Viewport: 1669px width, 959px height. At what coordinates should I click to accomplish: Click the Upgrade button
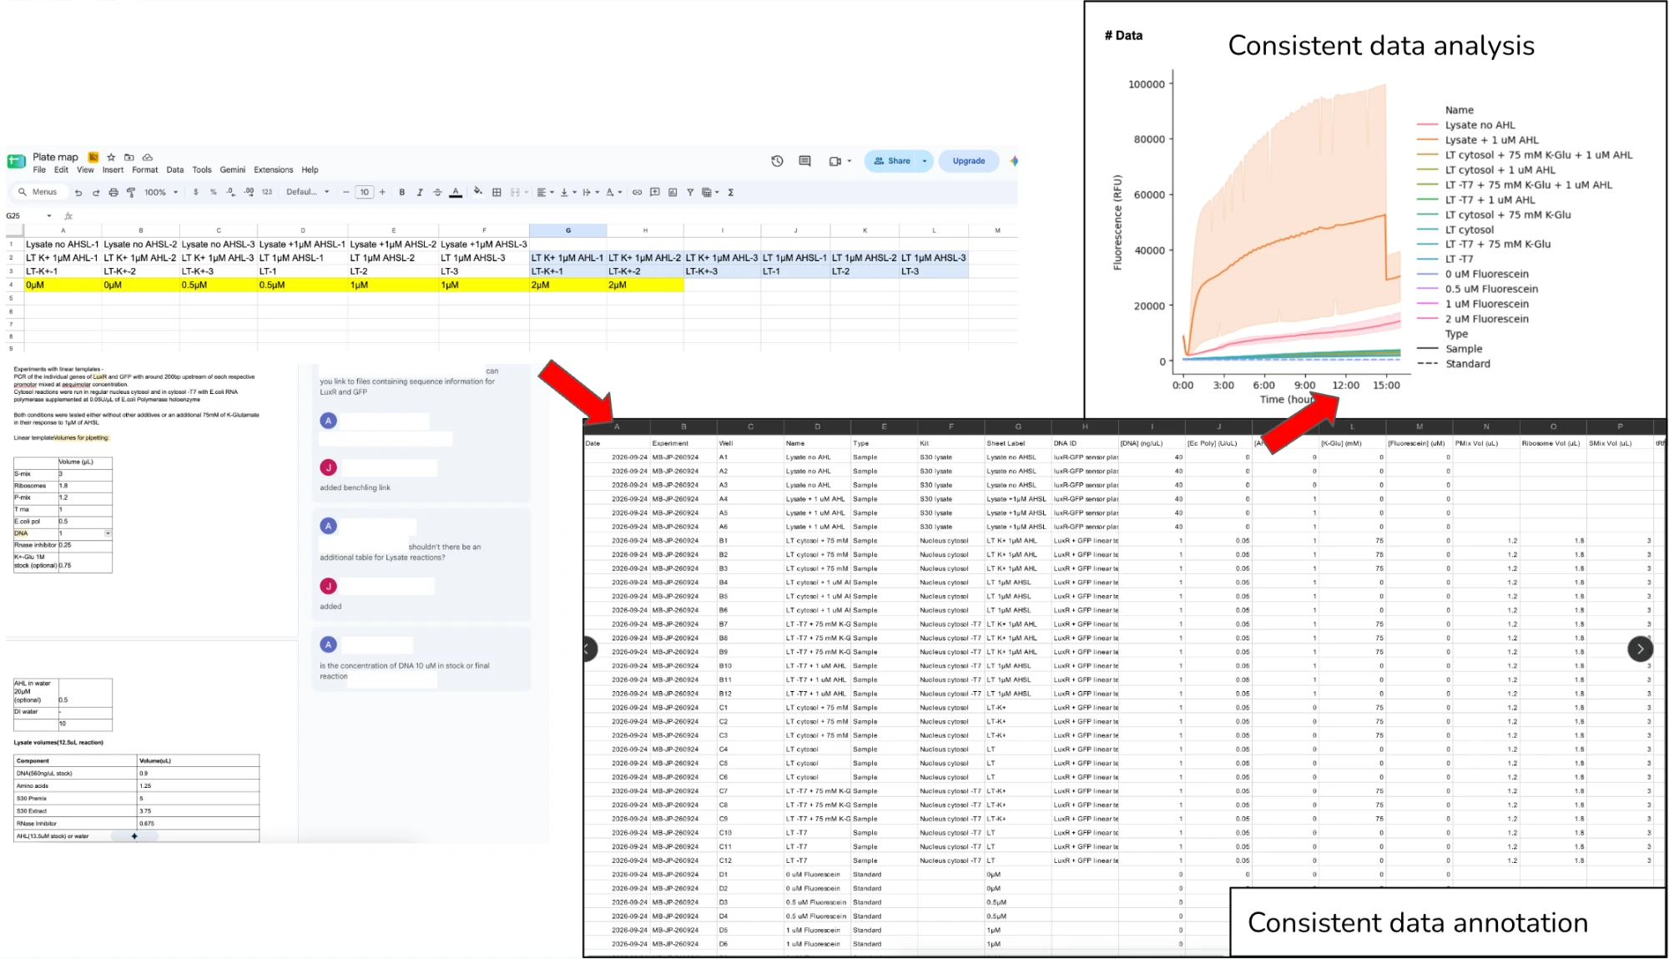(969, 161)
